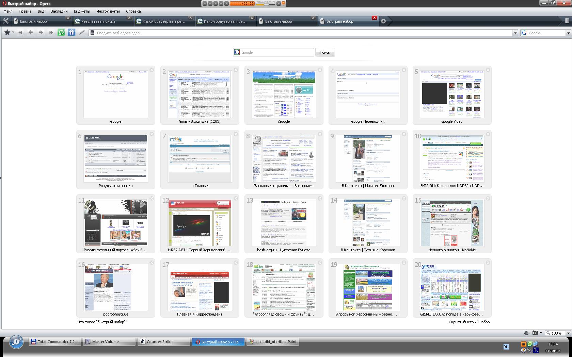Click the orange arrow button in player bar

tap(283, 3)
